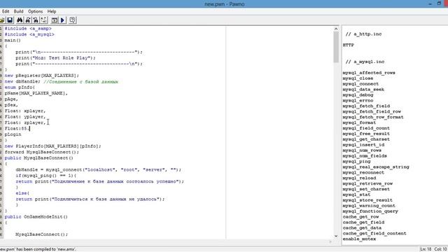This screenshot has height=252, width=448.
Task: Open the Help menu
Action: click(x=52, y=11)
